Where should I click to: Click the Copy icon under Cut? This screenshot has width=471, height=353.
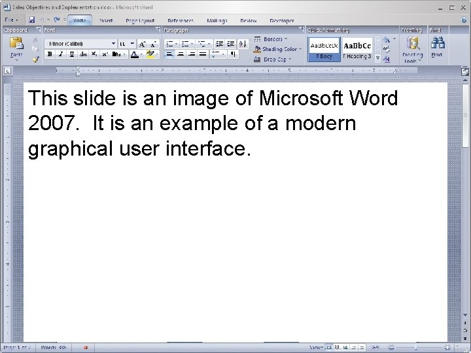(35, 49)
